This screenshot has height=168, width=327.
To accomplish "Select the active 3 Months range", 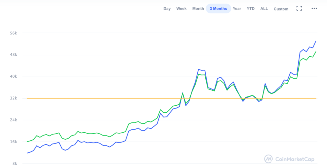I will pyautogui.click(x=218, y=9).
